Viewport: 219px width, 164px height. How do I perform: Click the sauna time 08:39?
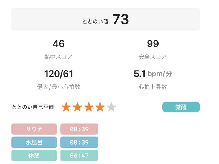79,129
